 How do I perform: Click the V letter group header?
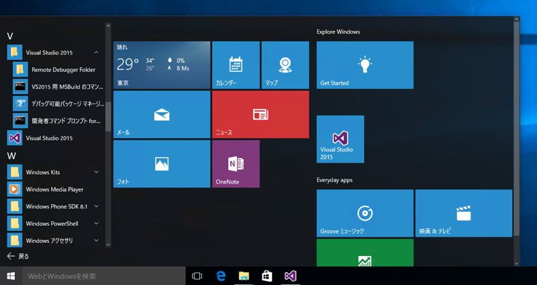tap(10, 36)
